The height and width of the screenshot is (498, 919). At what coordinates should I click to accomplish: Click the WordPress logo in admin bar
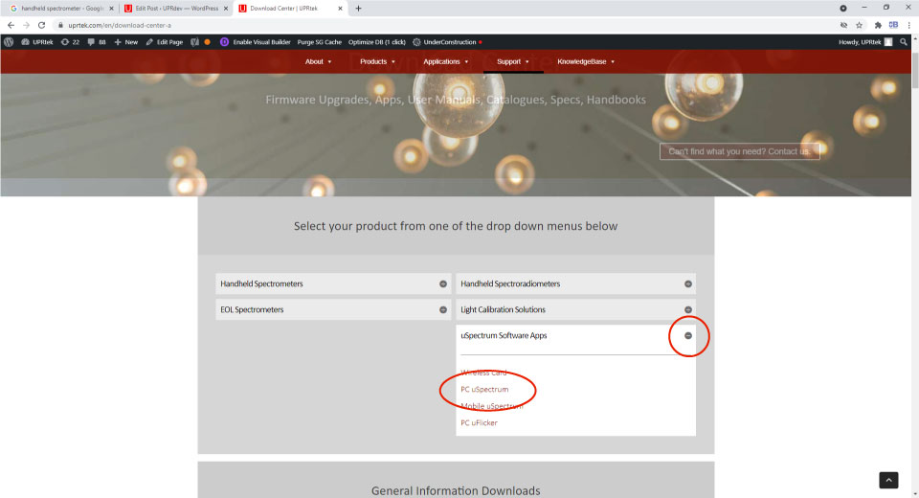pos(9,42)
